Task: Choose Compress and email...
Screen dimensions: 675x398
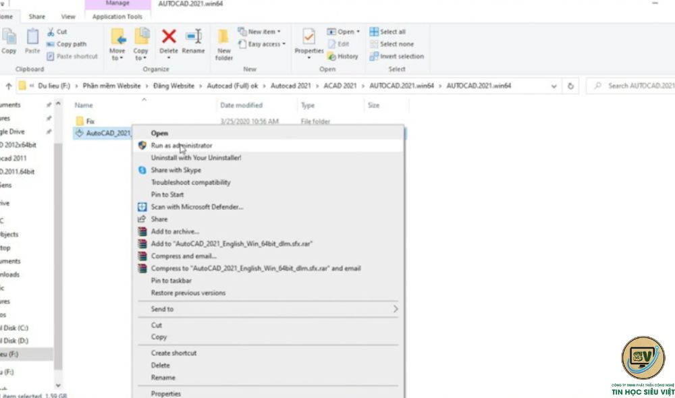Action: 269,256
